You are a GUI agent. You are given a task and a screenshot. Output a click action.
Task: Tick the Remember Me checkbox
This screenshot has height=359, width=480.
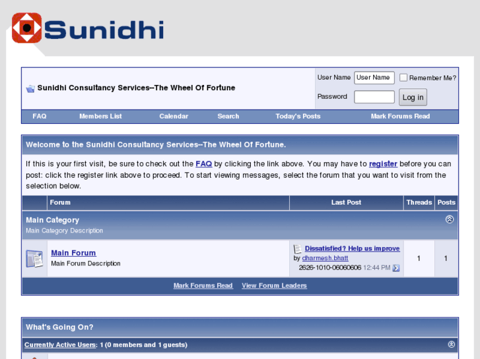click(x=403, y=78)
